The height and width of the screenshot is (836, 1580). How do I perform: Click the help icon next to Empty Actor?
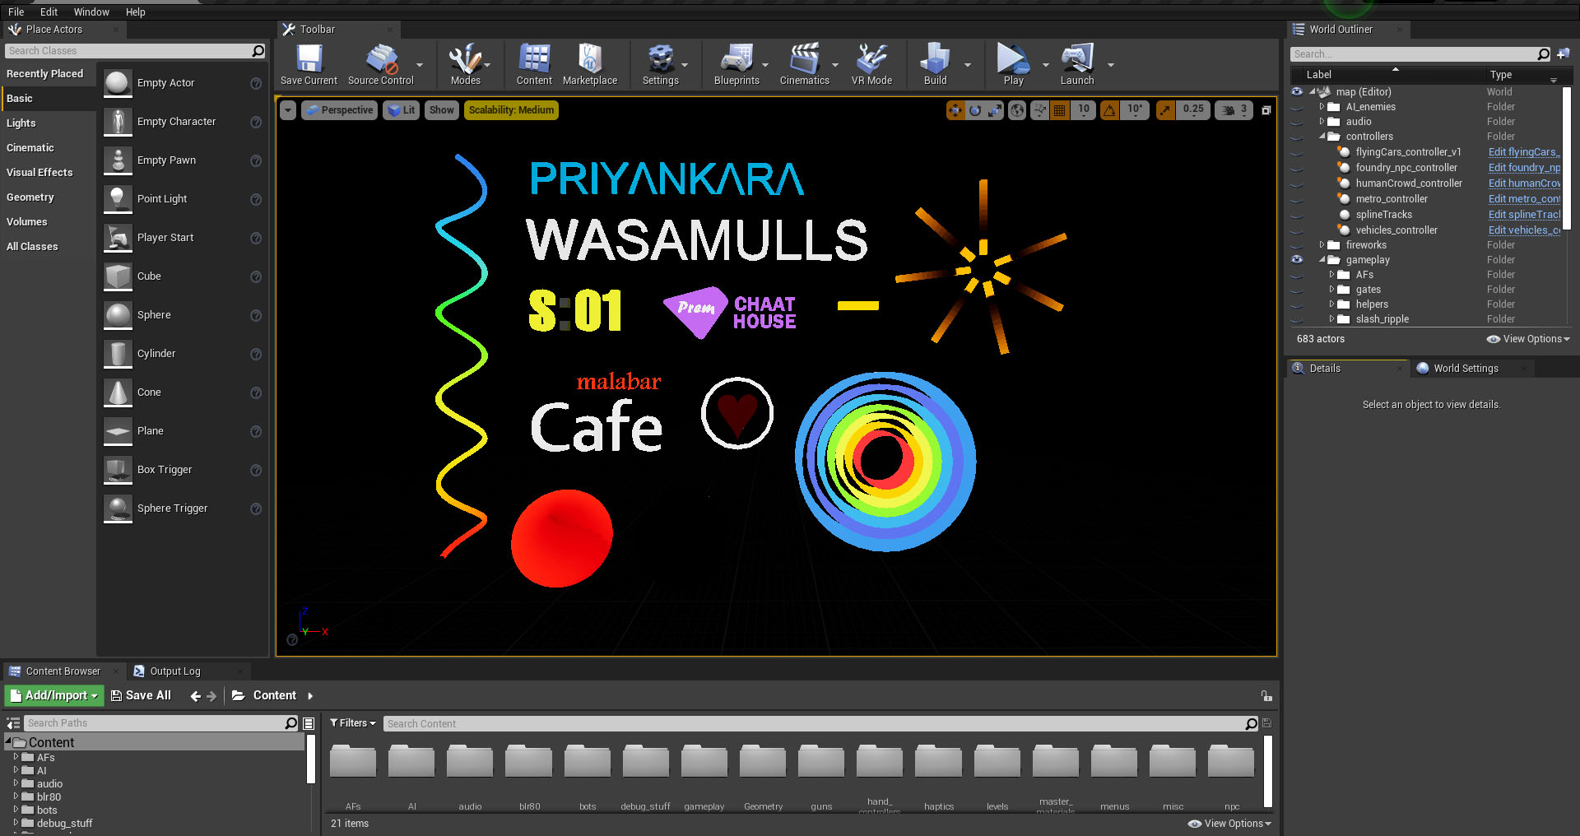coord(256,83)
